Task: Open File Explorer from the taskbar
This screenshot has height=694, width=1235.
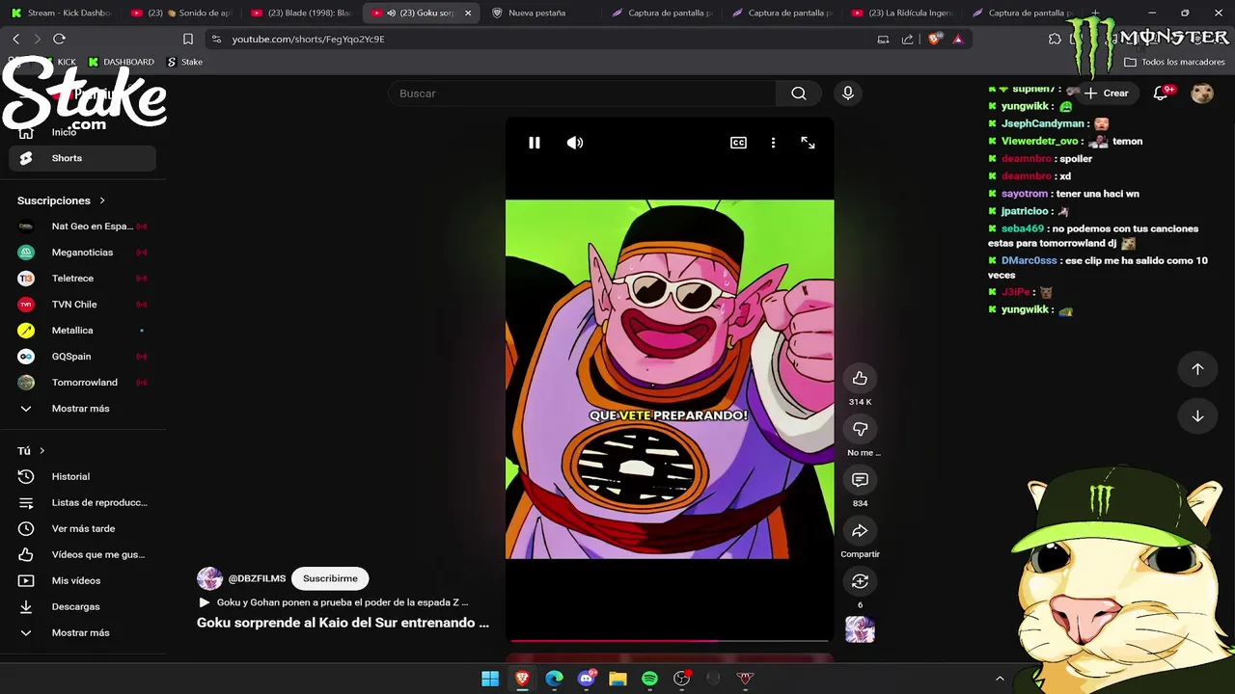Action: pos(617,679)
